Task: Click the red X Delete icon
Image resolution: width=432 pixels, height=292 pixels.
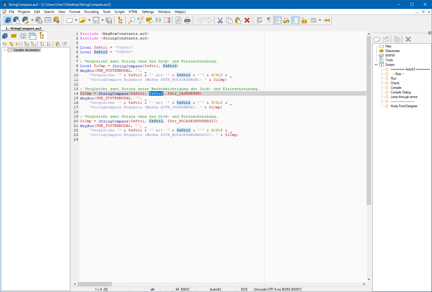Action: coord(247,20)
